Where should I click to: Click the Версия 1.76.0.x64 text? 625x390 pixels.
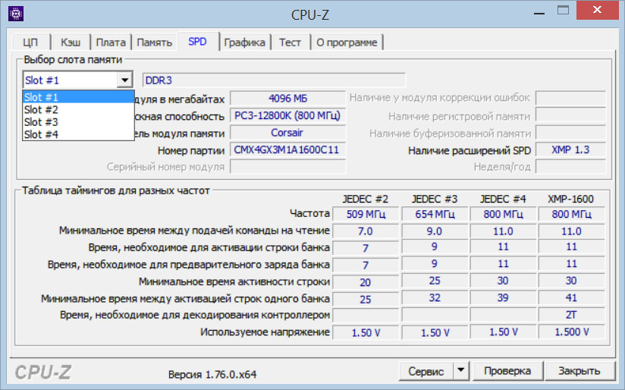pyautogui.click(x=212, y=375)
